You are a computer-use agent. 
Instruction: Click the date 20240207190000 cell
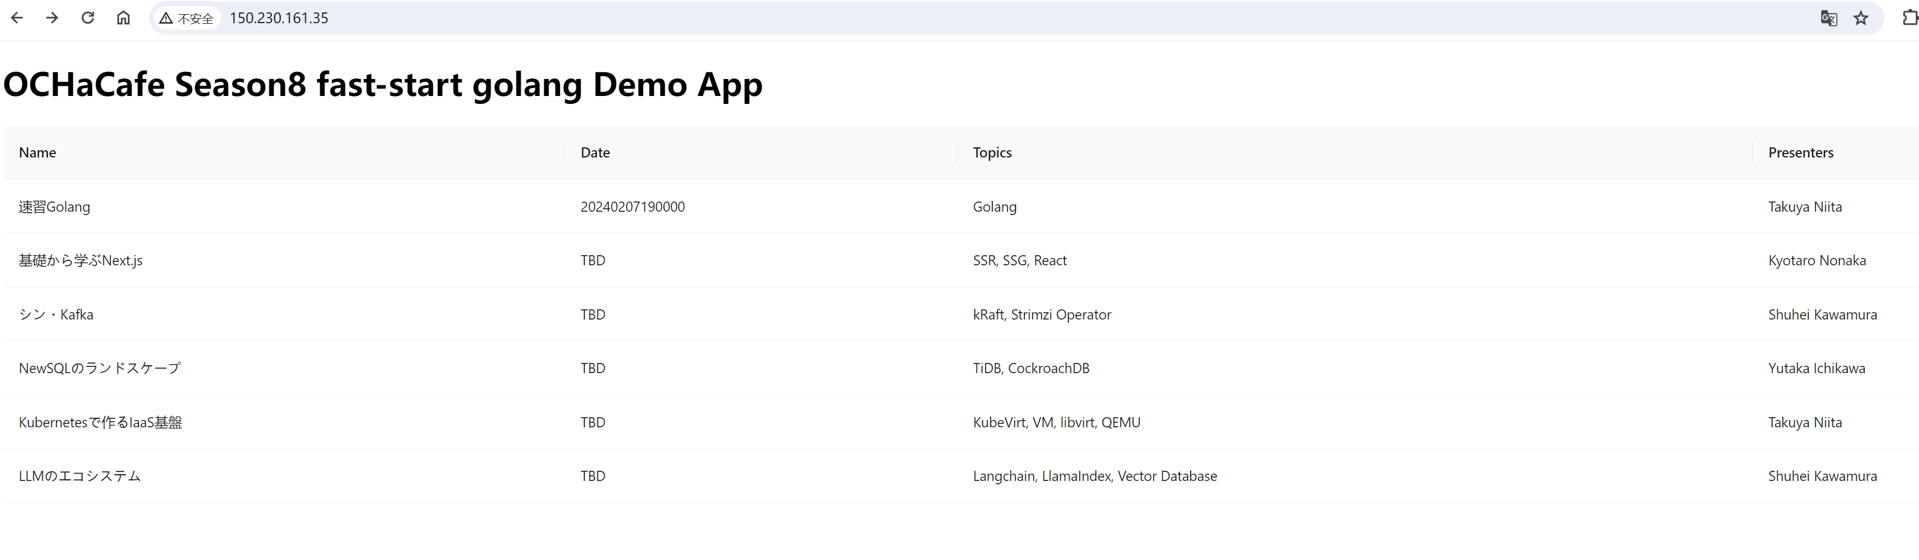pos(632,207)
